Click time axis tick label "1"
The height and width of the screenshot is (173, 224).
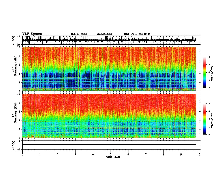tap(40, 154)
